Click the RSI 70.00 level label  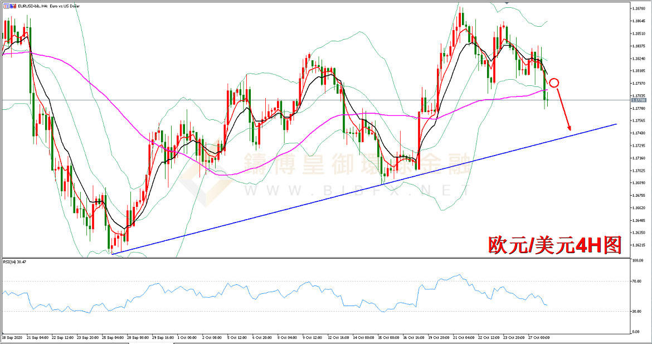[x=636, y=282]
